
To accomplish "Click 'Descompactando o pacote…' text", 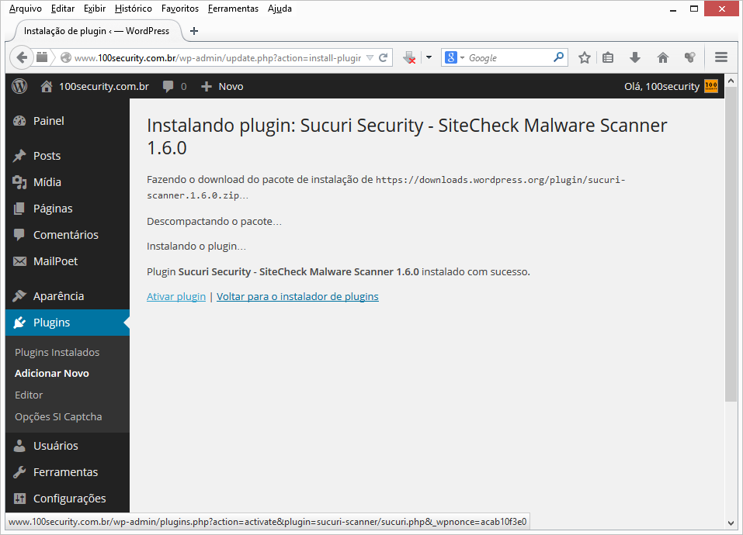I will [214, 222].
